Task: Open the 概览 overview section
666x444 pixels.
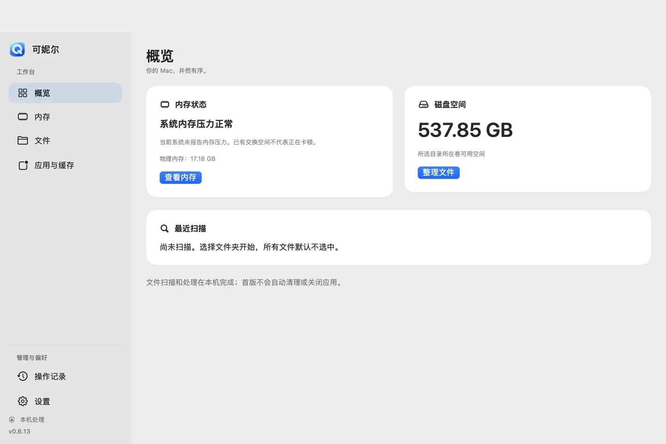Action: pos(65,93)
